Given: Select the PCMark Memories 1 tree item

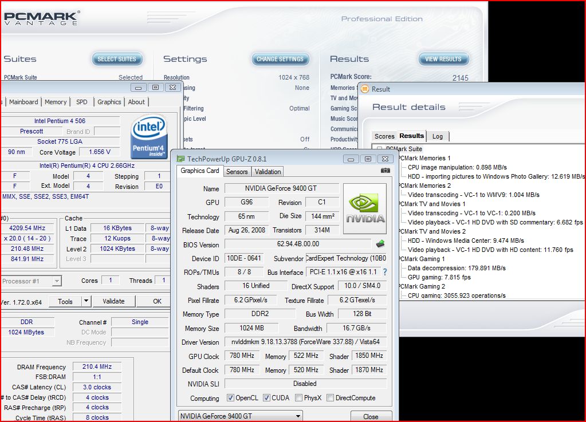Looking at the screenshot, I should pos(424,158).
